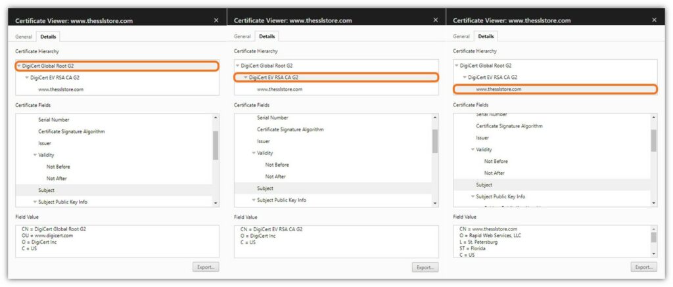The image size is (673, 287).
Task: Click Certificate Fields scroll-up arrow in middle viewer
Action: coord(435,117)
